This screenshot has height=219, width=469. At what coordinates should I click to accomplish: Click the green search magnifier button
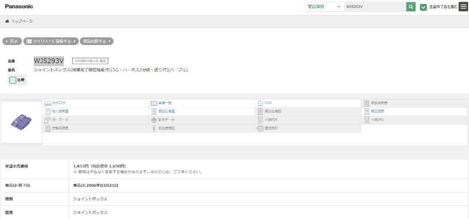[x=411, y=7]
